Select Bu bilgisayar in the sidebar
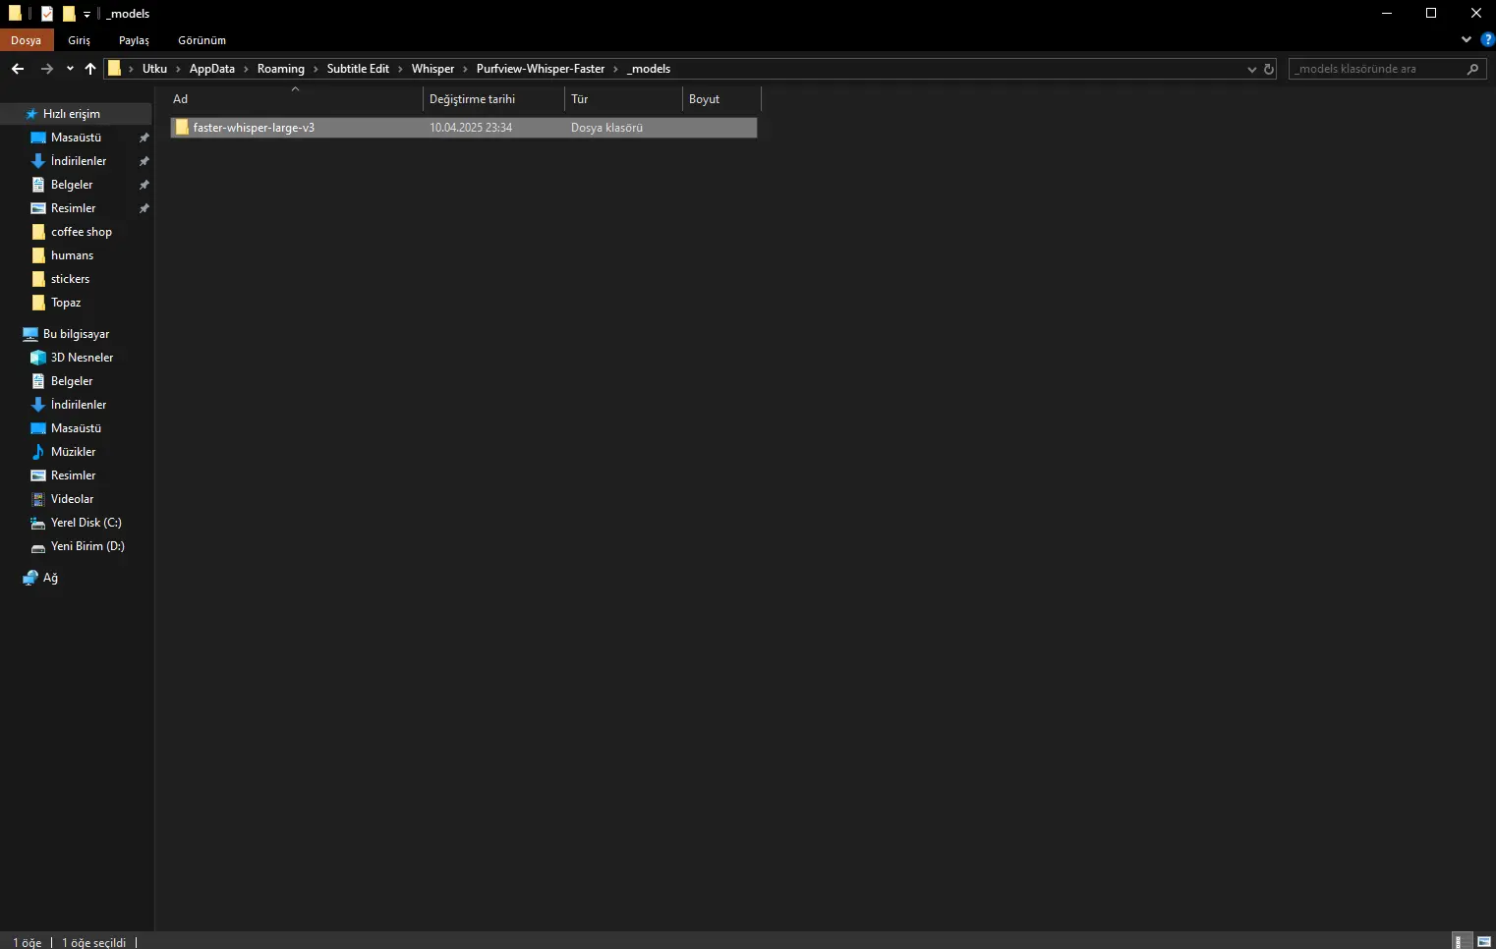Image resolution: width=1496 pixels, height=949 pixels. pos(76,334)
